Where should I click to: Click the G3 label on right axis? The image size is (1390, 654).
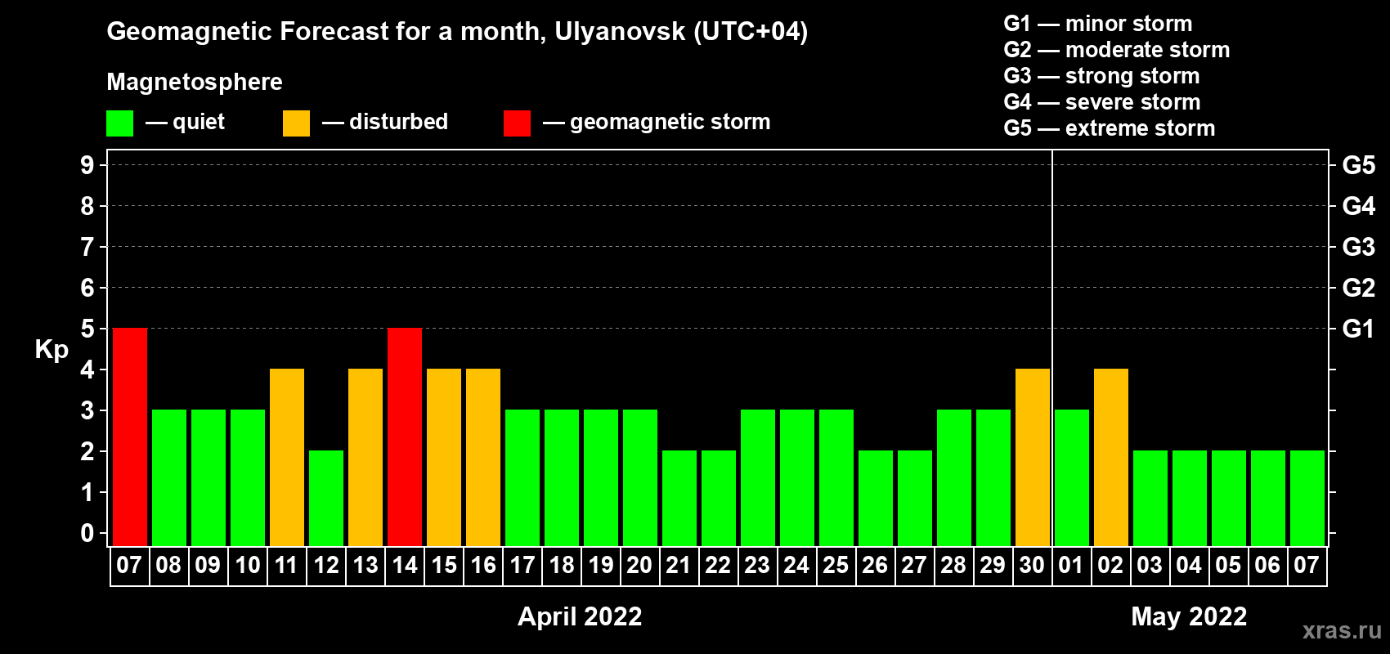tap(1359, 247)
